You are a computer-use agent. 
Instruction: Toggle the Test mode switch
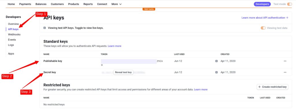(x=289, y=4)
